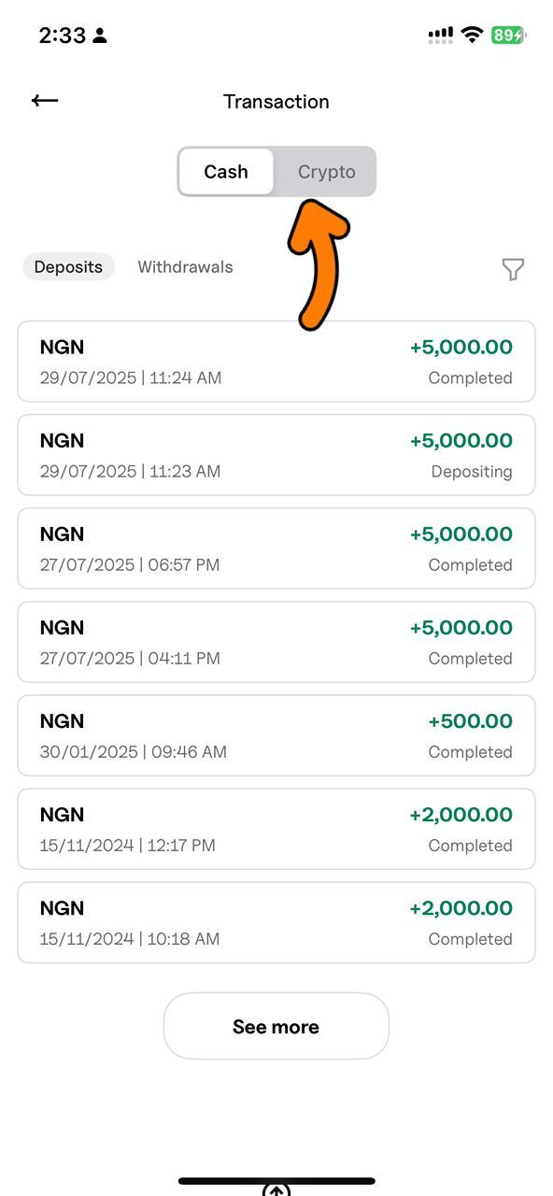This screenshot has height=1196, width=553.
Task: Toggle to the Withdrawals view
Action: [x=185, y=266]
